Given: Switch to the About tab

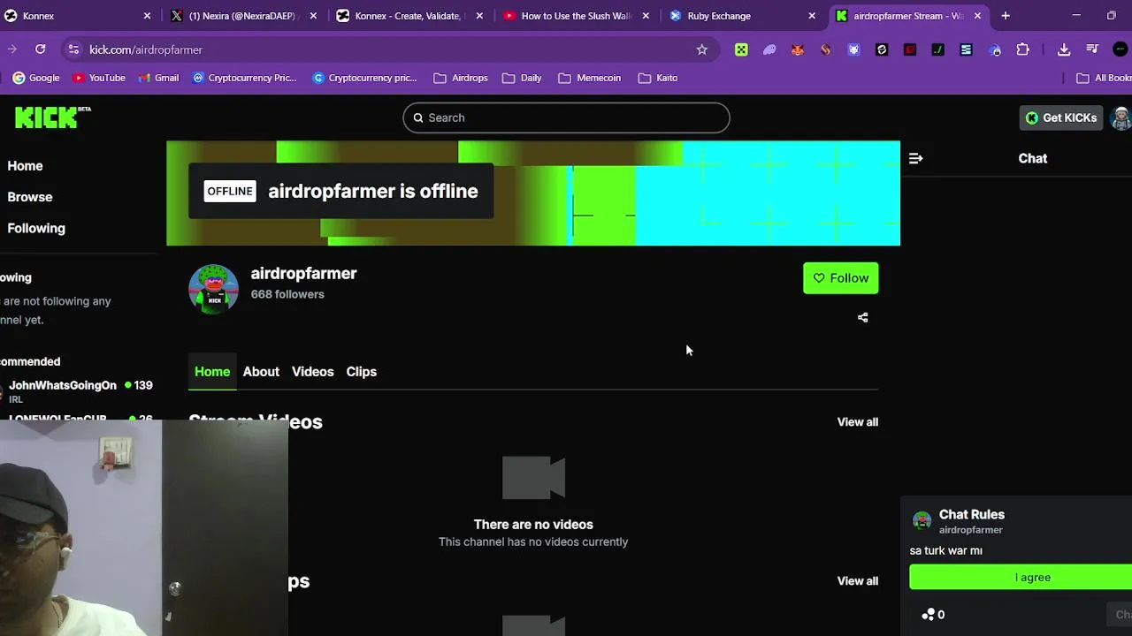Looking at the screenshot, I should point(261,372).
